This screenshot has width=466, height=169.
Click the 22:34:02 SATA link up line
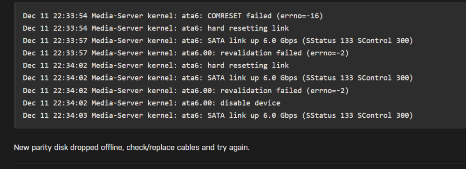[218, 78]
